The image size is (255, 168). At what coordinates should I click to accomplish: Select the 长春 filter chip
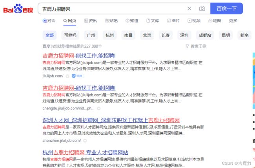coord(166,35)
